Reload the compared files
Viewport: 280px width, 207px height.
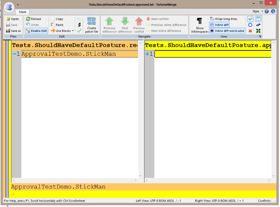[x=35, y=19]
